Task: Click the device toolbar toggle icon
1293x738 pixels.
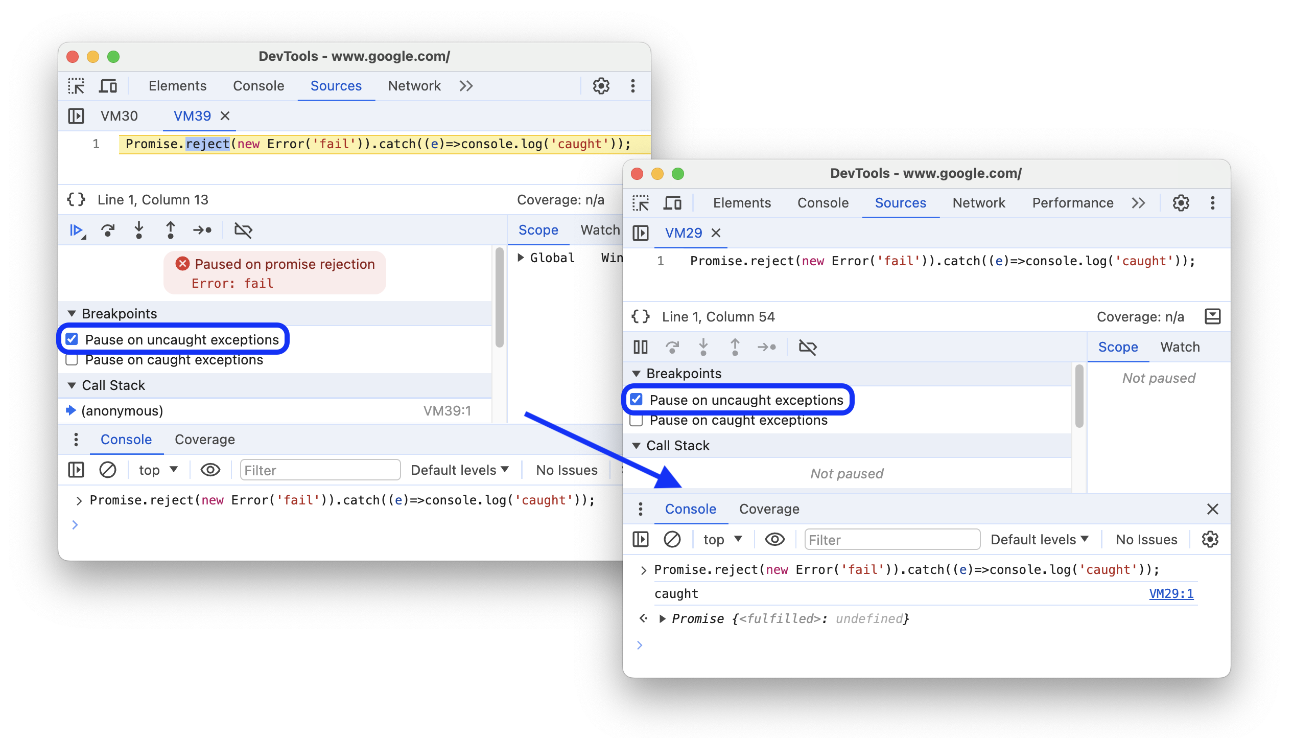Action: [x=107, y=86]
